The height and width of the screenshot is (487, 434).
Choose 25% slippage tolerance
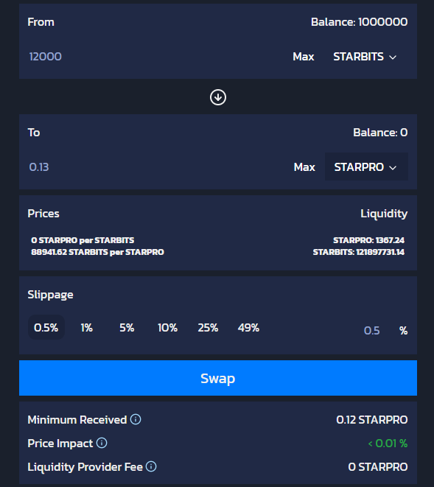pos(208,327)
